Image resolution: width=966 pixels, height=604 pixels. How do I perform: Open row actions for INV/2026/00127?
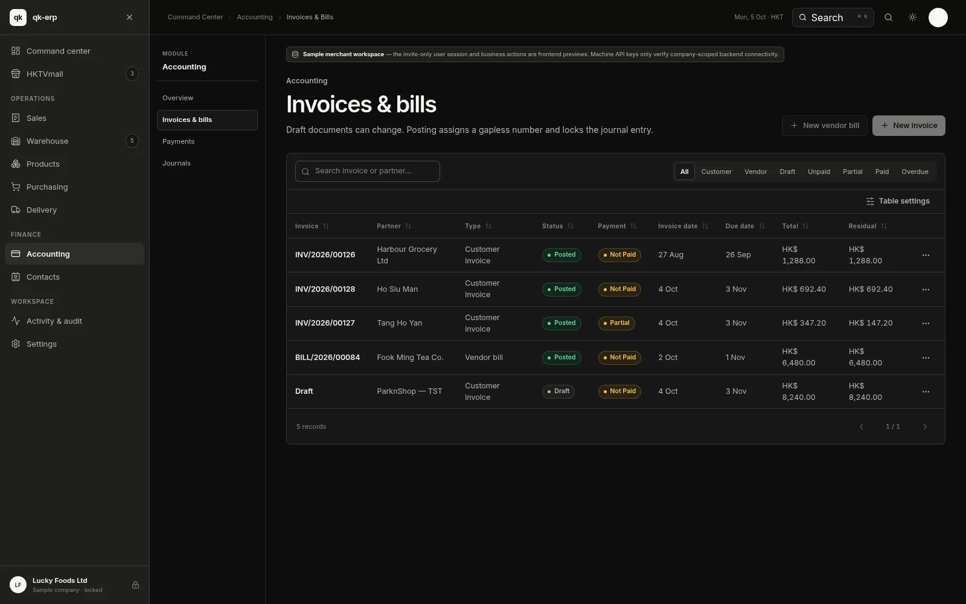(x=926, y=323)
